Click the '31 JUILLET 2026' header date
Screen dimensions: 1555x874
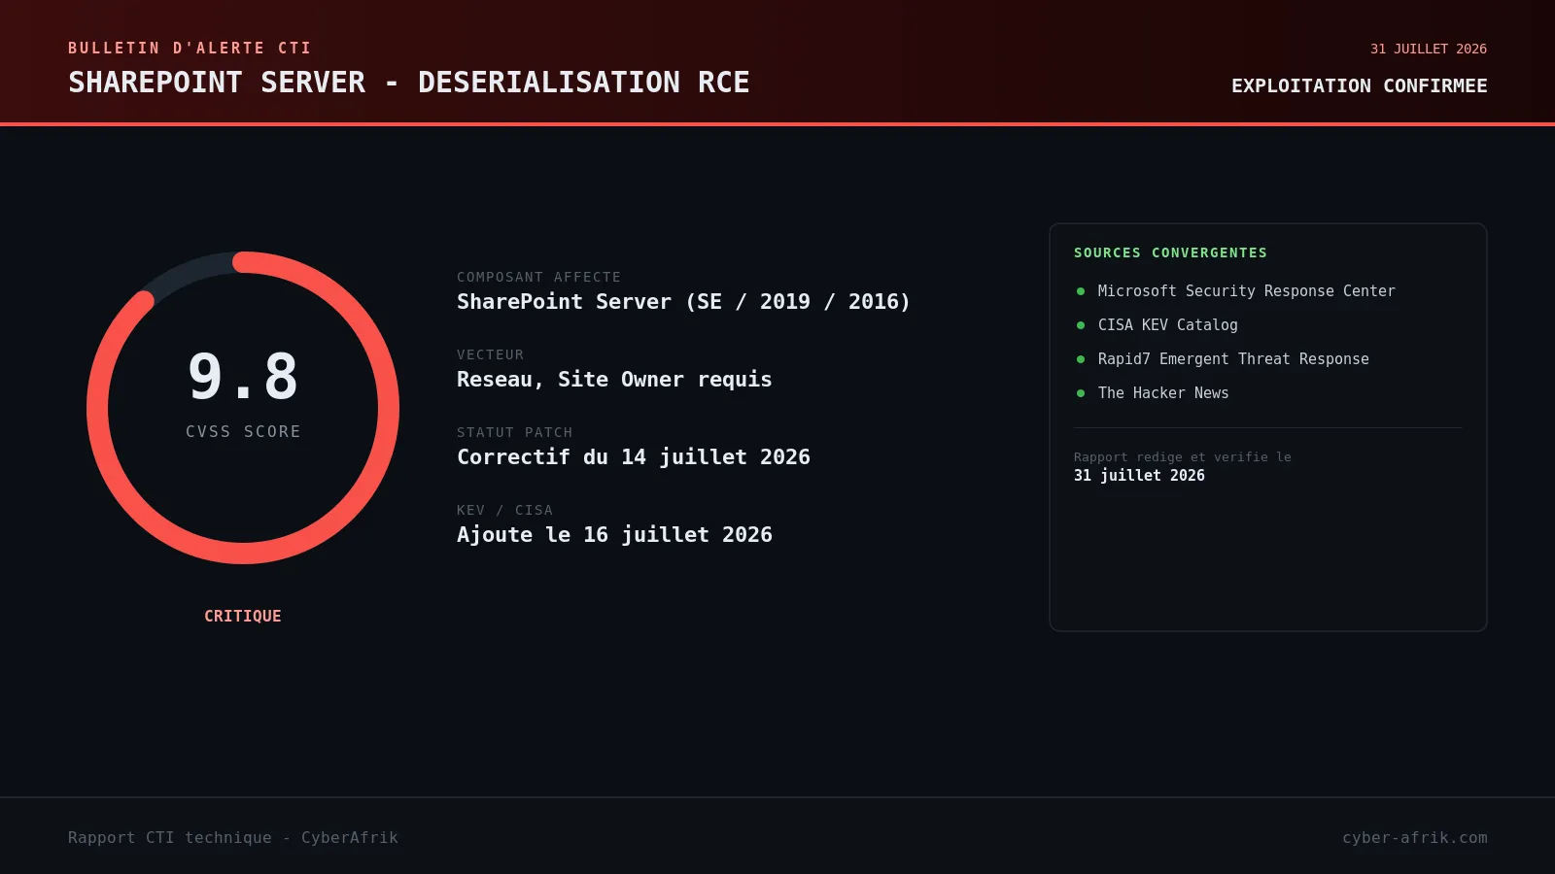[x=1429, y=49]
